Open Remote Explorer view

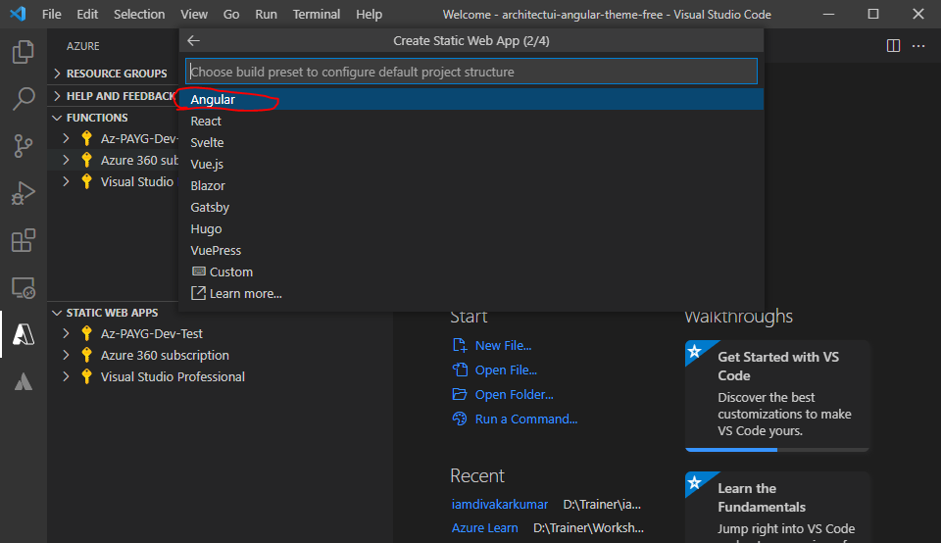click(x=23, y=288)
